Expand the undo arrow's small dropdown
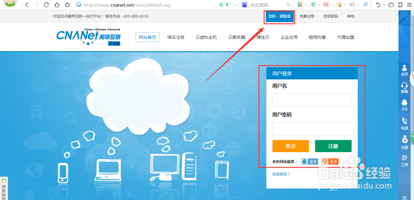Viewport: 414px width, 200px height. (x=384, y=5)
